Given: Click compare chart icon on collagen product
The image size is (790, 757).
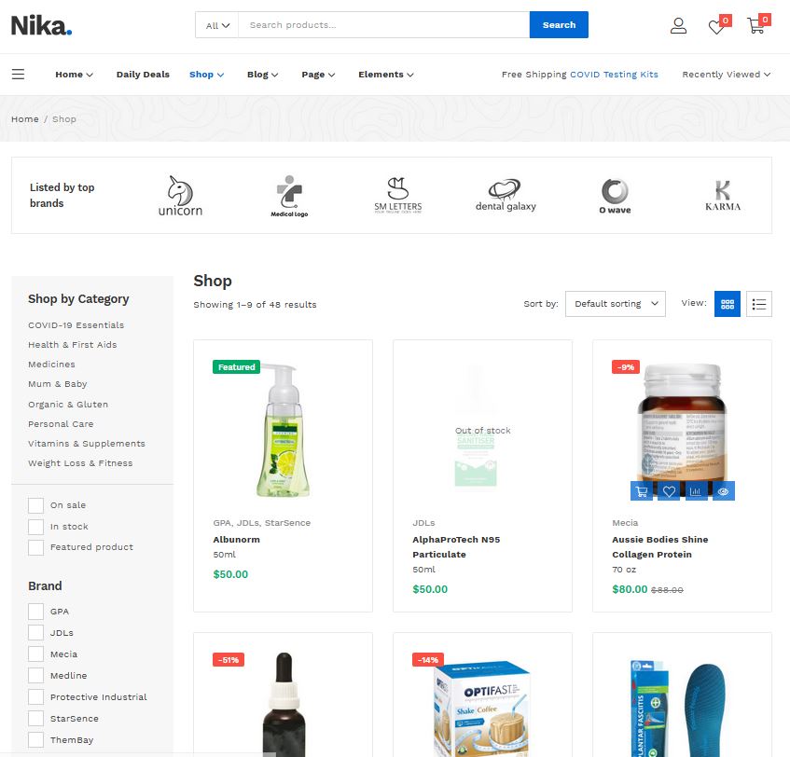Looking at the screenshot, I should 696,491.
